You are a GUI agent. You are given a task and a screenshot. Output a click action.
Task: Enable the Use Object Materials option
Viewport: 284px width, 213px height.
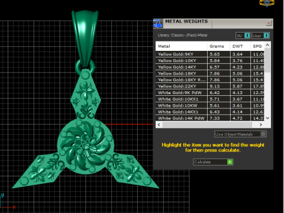(240, 134)
